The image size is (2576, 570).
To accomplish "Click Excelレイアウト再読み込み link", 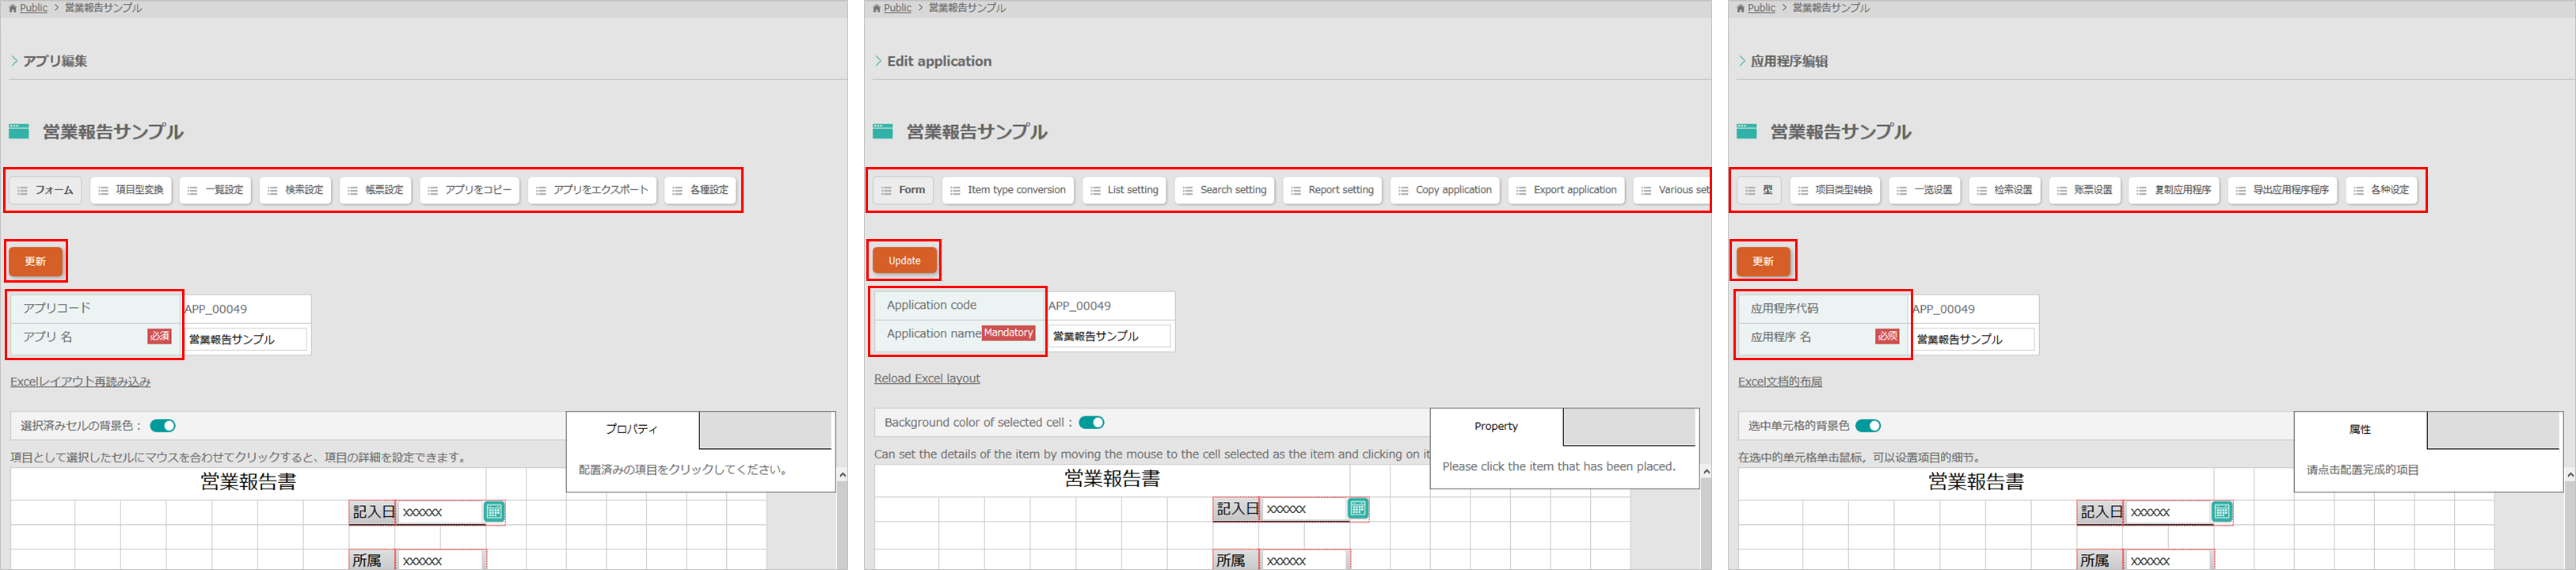I will (80, 382).
